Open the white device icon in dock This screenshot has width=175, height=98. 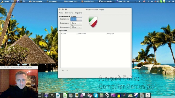(x=148, y=95)
